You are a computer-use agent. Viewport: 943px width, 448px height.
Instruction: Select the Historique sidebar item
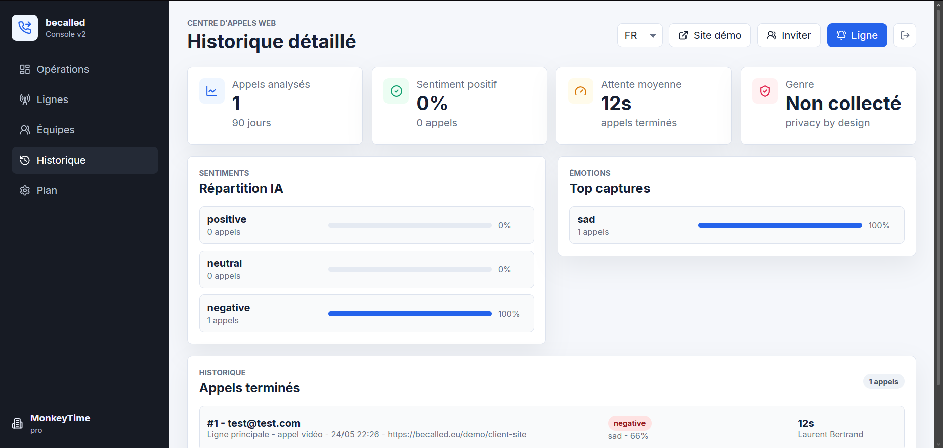85,160
